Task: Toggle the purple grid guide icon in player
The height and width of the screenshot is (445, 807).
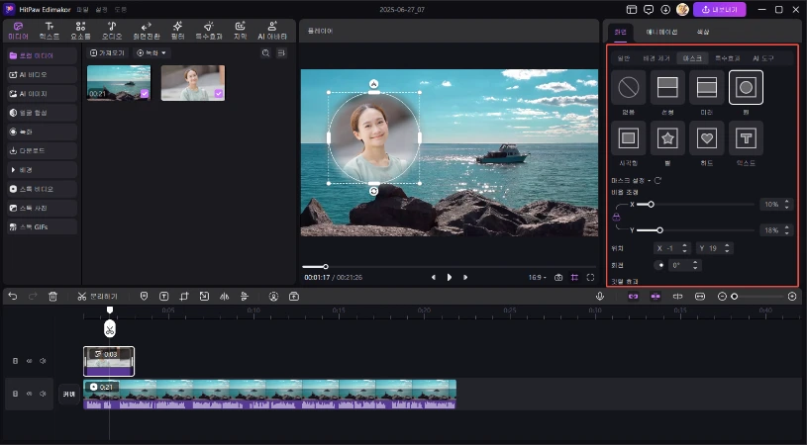Action: coord(574,278)
